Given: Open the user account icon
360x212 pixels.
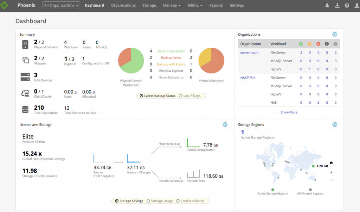Looking at the screenshot, I should [357, 5].
